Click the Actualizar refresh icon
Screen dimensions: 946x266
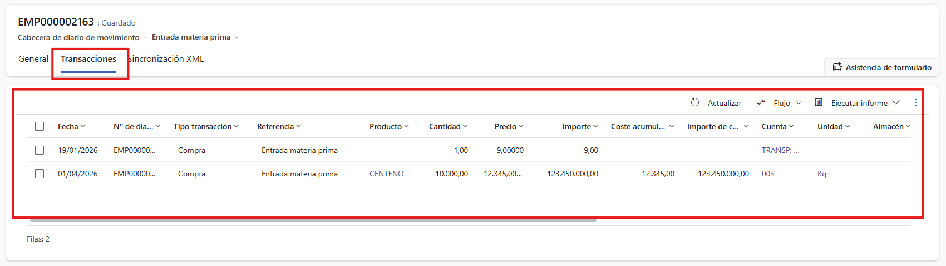[x=695, y=102]
